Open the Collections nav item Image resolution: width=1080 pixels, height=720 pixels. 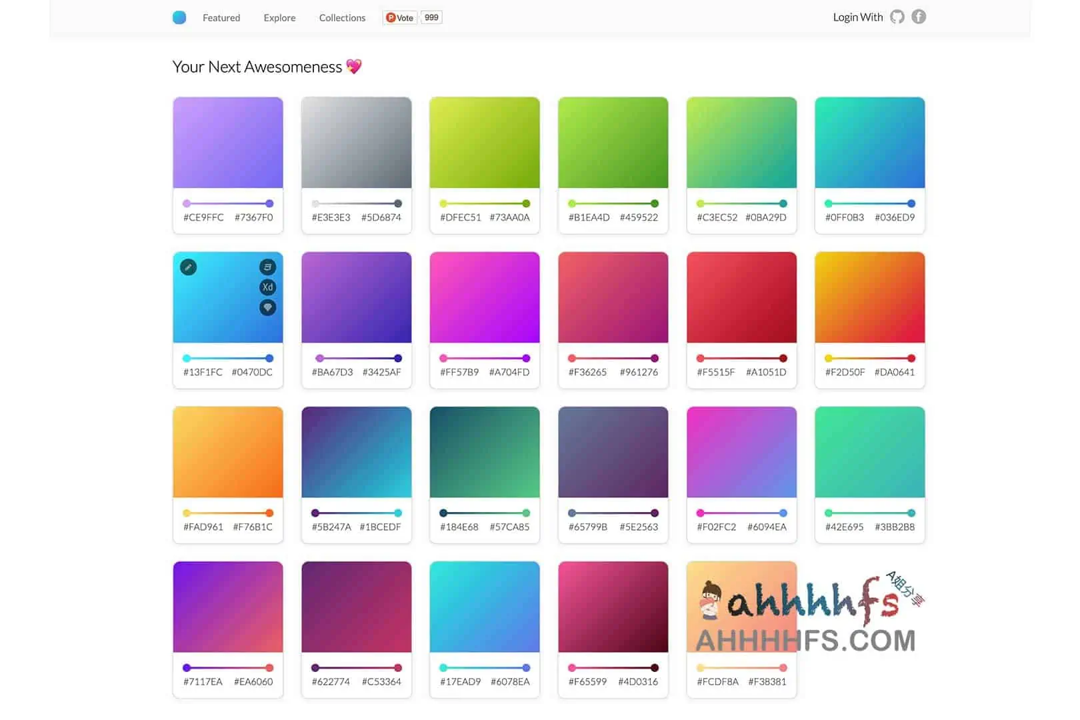point(342,18)
